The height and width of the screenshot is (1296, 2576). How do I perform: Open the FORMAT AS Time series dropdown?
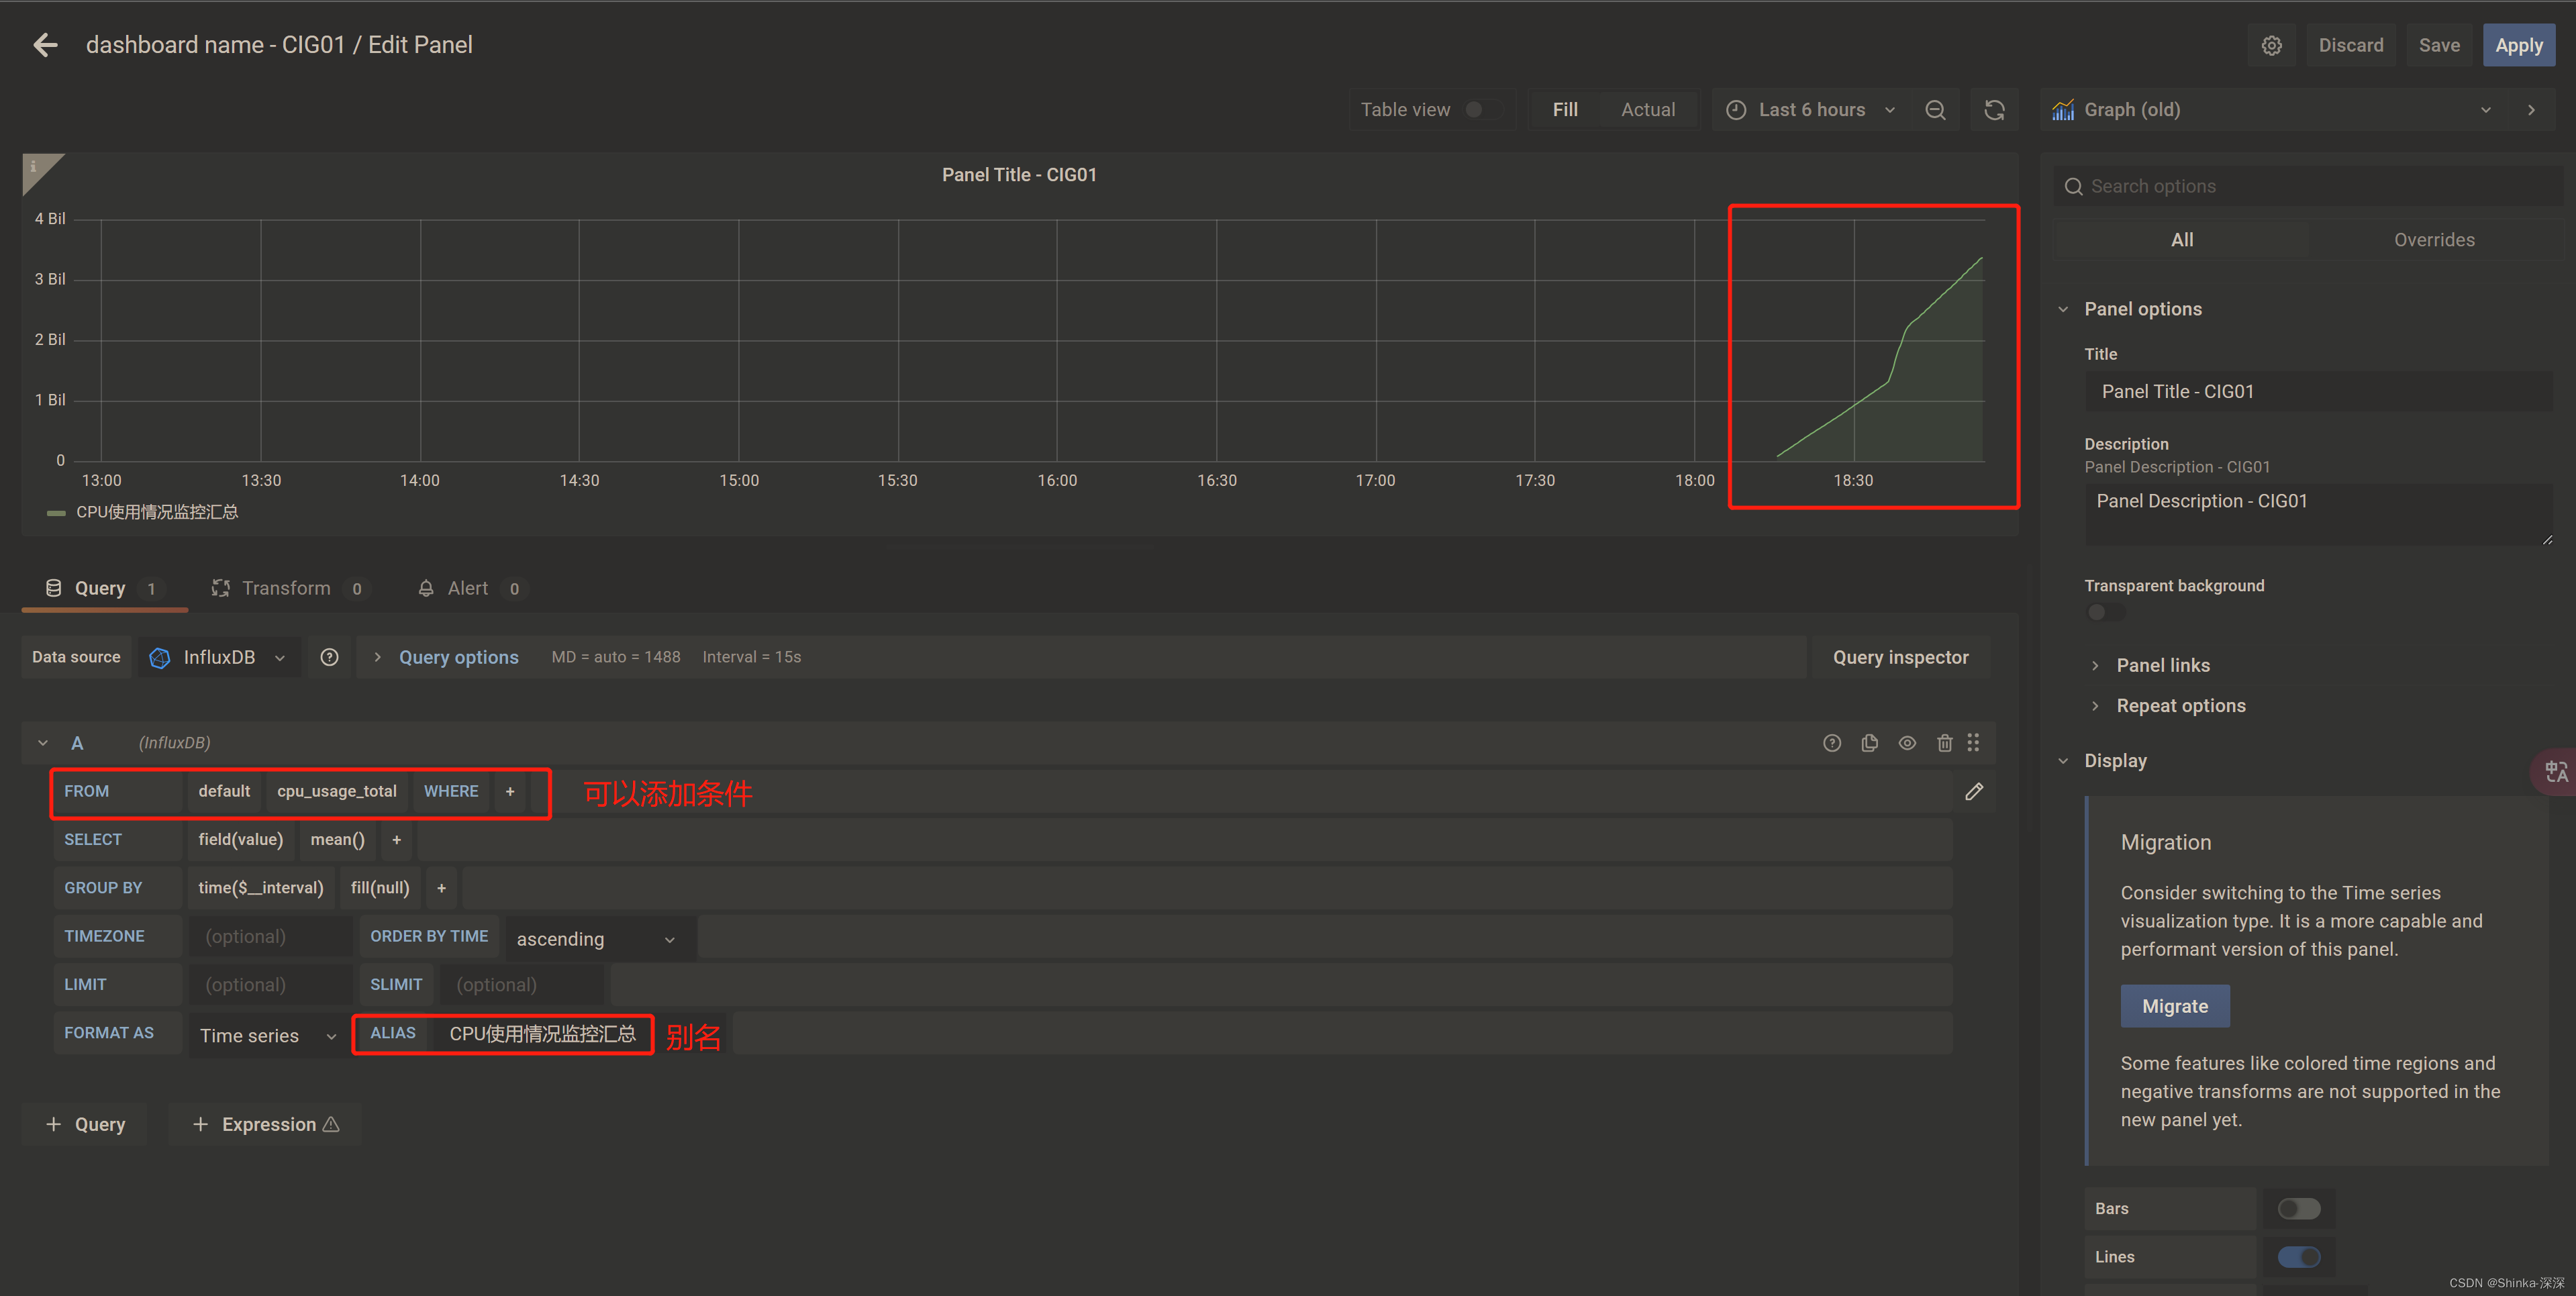click(267, 1036)
